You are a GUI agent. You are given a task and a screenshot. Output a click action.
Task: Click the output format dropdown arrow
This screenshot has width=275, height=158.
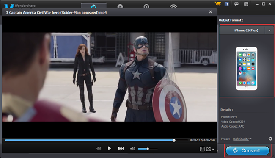pyautogui.click(x=269, y=30)
